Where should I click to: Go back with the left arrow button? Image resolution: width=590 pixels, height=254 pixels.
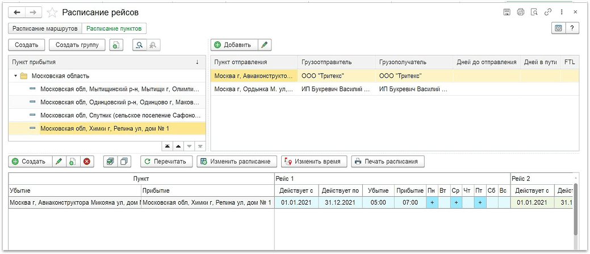(x=17, y=12)
